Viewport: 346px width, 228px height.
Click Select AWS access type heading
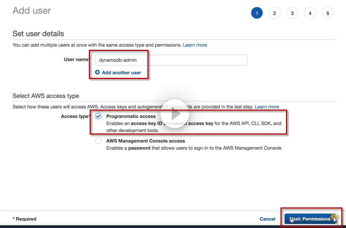[x=46, y=96]
